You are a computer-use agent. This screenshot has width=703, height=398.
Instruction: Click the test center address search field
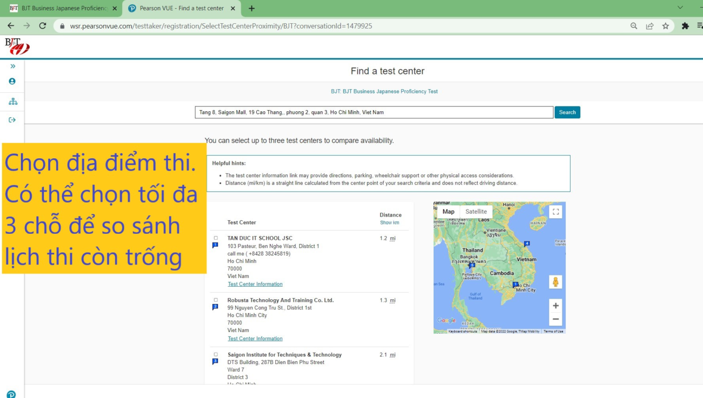[374, 112]
